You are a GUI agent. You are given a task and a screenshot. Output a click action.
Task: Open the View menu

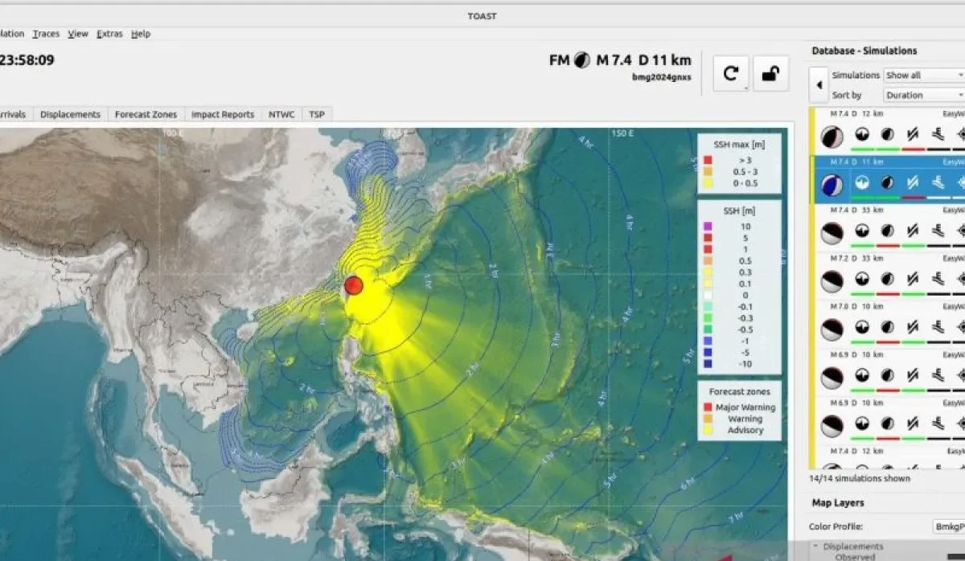(78, 34)
